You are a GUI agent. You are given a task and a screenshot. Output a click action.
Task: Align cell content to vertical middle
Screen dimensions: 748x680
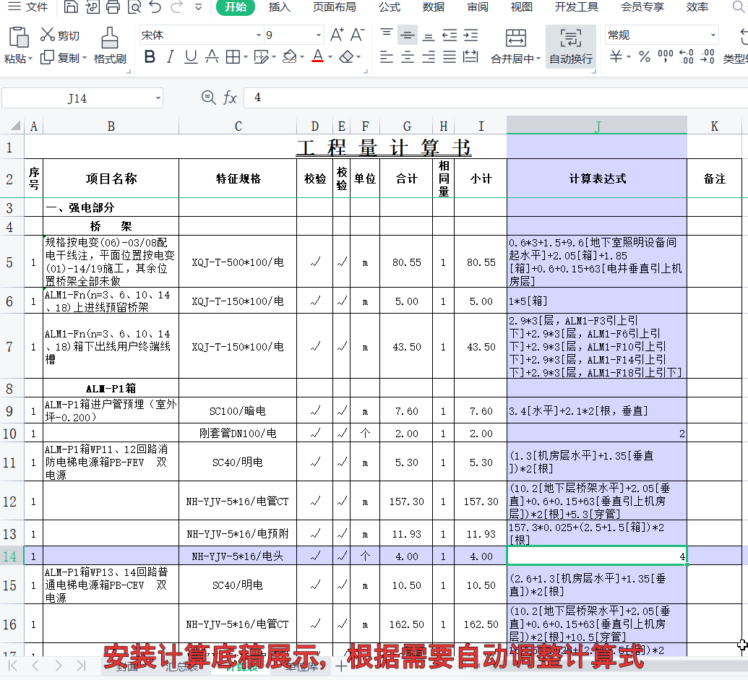408,35
